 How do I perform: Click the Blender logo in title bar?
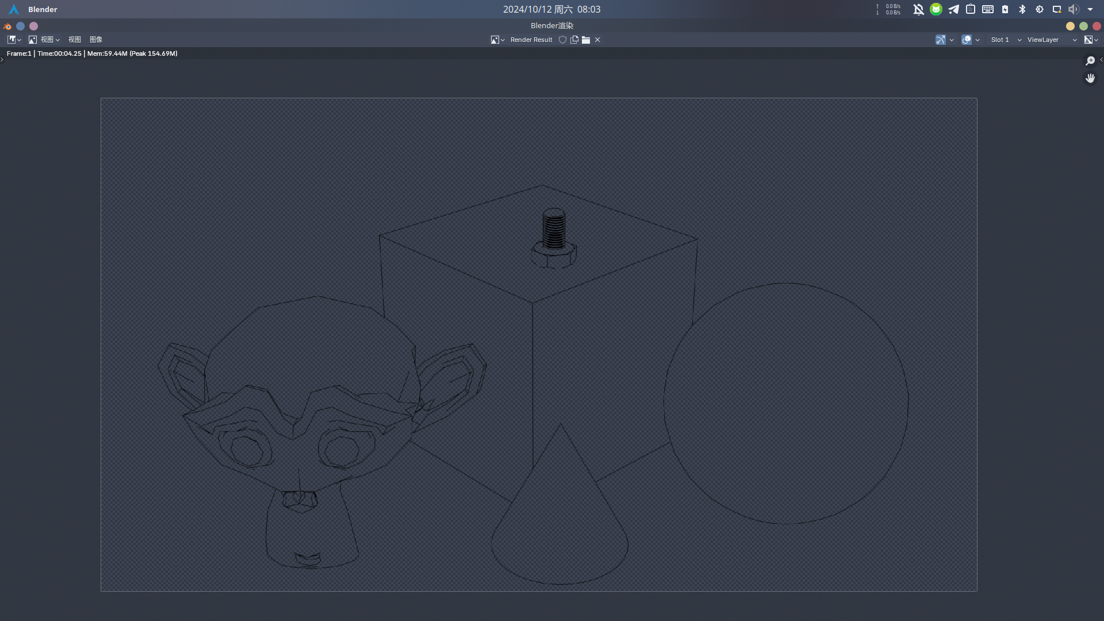[x=7, y=26]
